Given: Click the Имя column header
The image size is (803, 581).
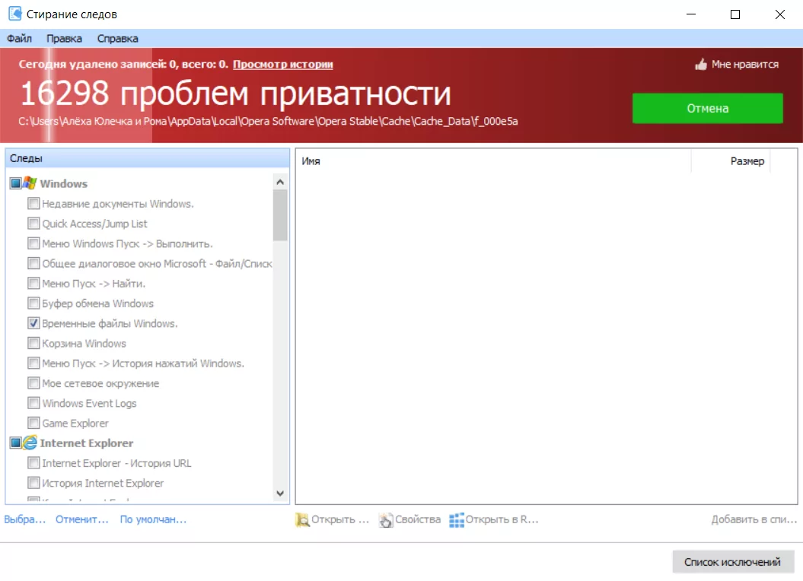Looking at the screenshot, I should 494,161.
